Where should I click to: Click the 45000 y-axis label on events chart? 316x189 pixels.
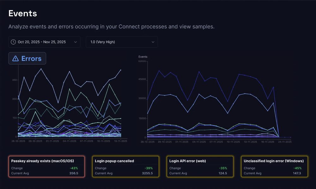tap(142, 79)
